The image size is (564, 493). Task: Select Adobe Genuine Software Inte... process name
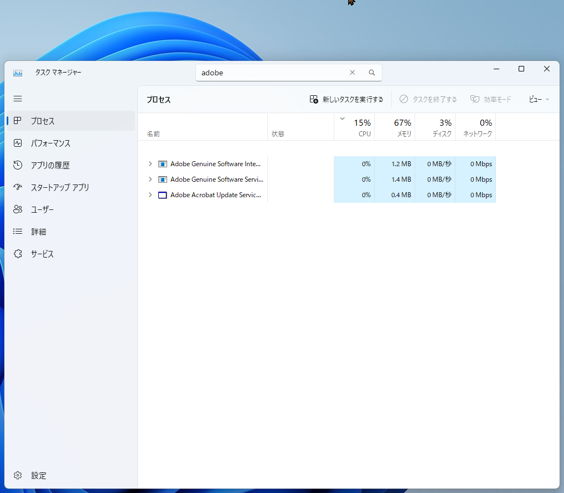(x=215, y=164)
